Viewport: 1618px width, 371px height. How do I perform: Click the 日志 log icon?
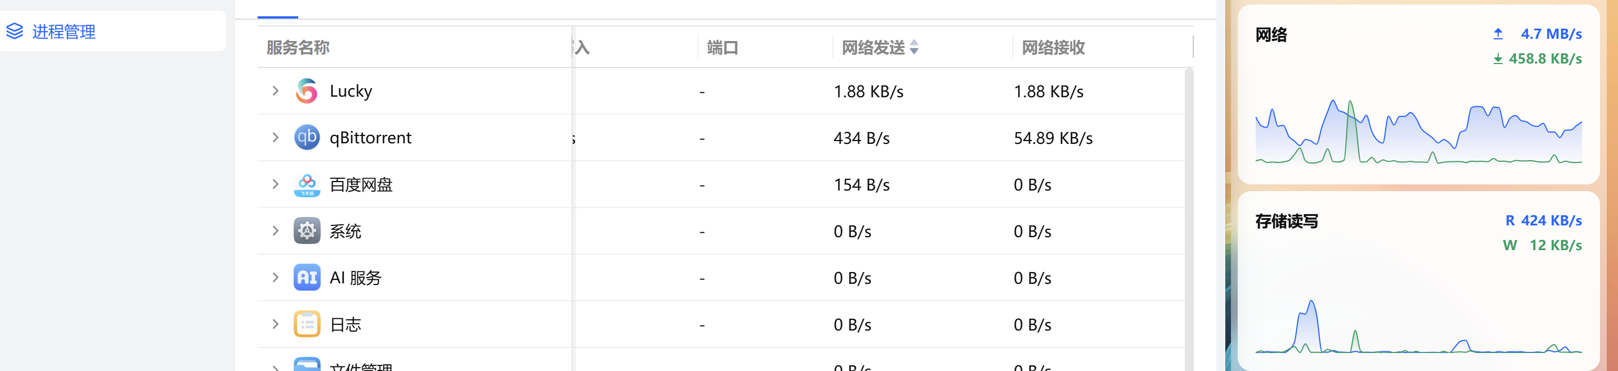point(306,323)
